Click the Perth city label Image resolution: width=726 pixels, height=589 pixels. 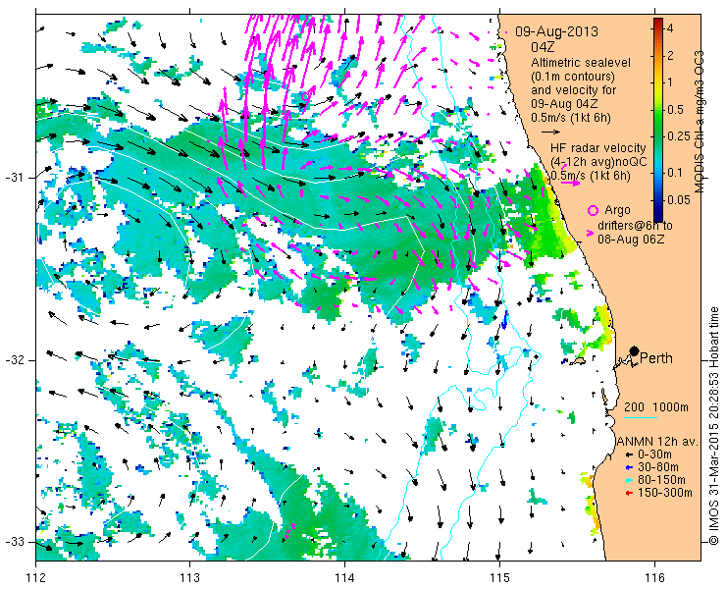click(656, 358)
